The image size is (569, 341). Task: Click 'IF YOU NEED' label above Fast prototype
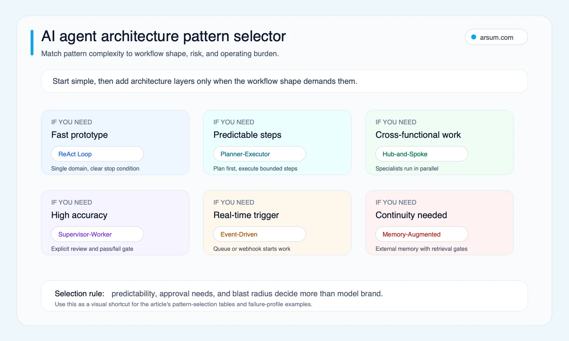pos(71,122)
